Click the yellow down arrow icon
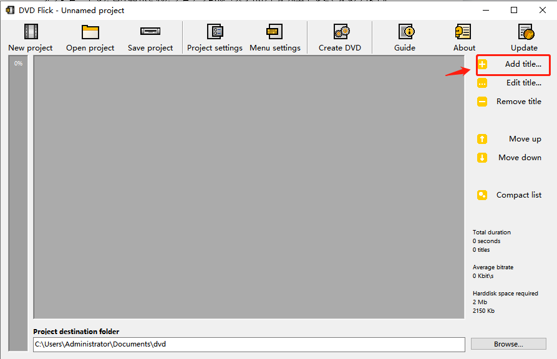The width and height of the screenshot is (557, 359). click(x=482, y=158)
